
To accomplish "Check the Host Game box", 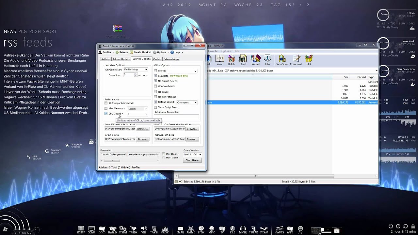I will tap(164, 158).
